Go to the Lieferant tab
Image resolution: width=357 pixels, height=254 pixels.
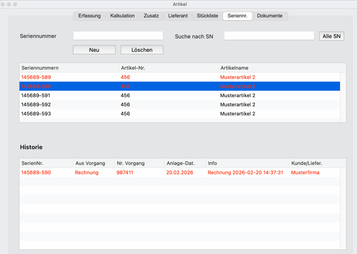[178, 16]
